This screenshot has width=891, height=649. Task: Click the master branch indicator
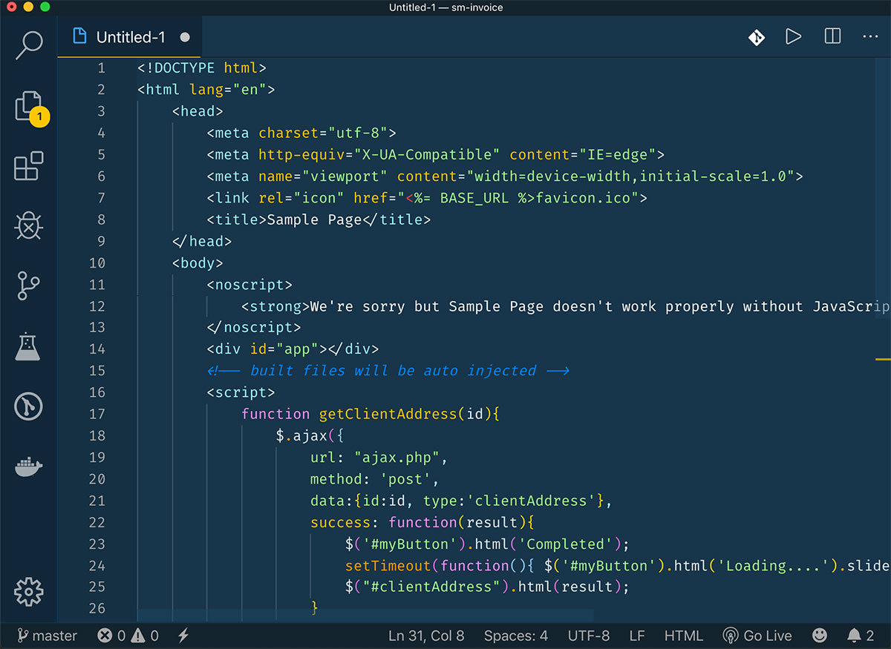pyautogui.click(x=46, y=636)
